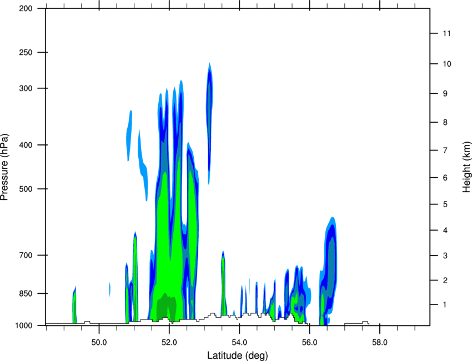Pick height tick label 8

[445, 122]
